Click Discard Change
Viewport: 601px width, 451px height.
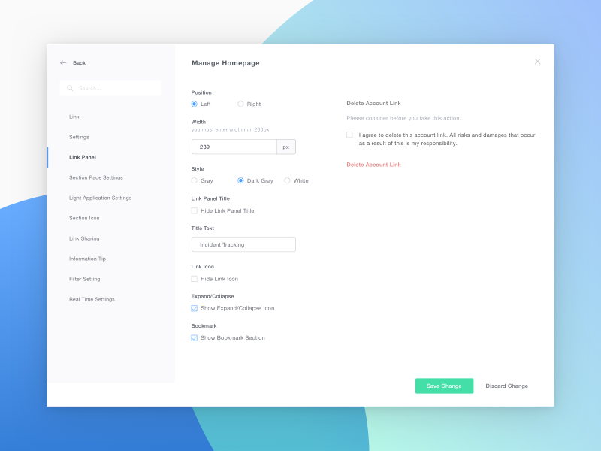pyautogui.click(x=506, y=386)
